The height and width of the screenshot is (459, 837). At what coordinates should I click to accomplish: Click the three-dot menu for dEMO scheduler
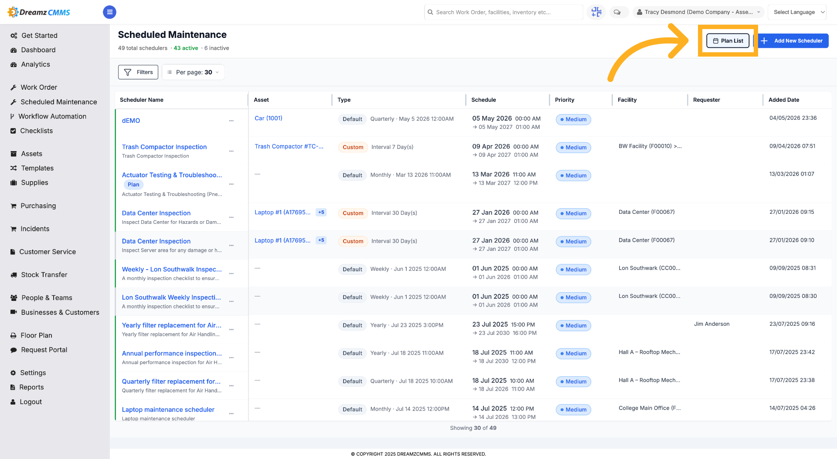(x=231, y=121)
